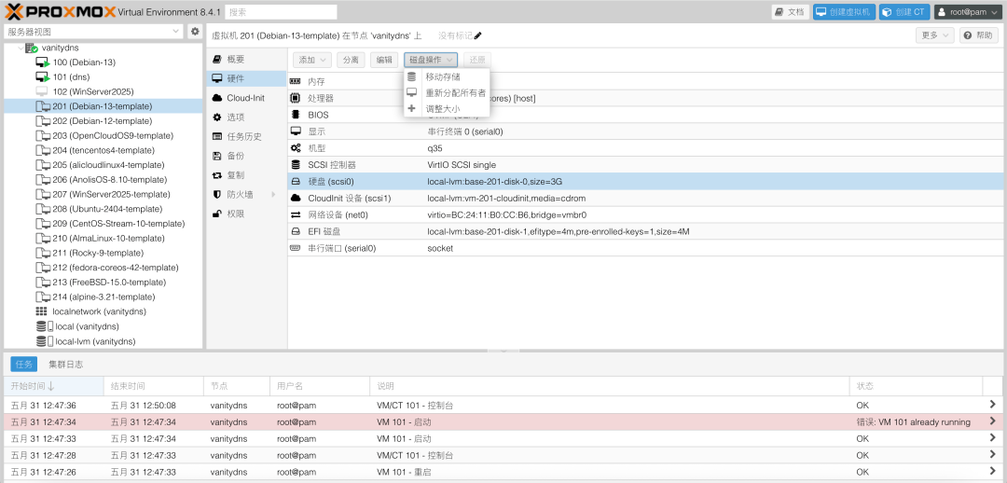Select the EFI 磁盘 row

tap(647, 231)
